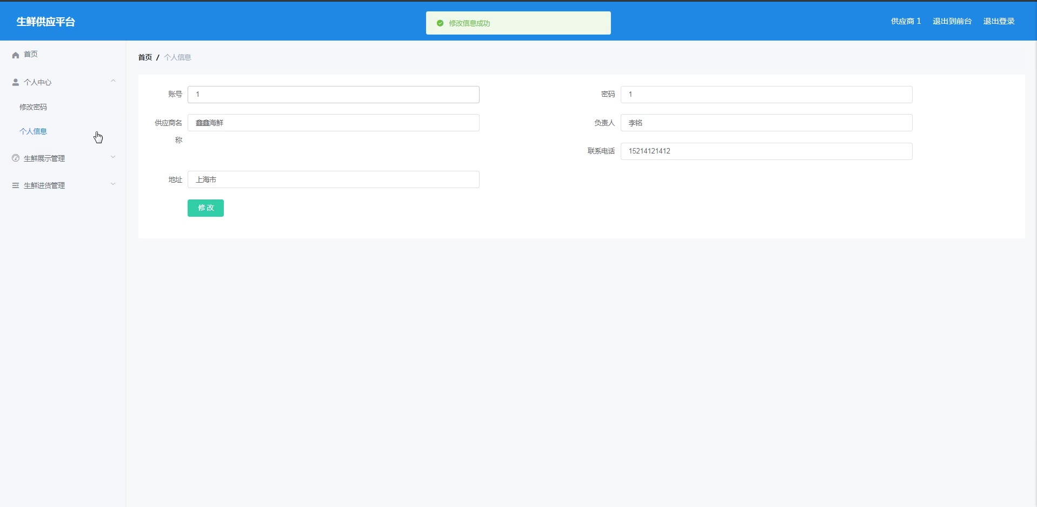This screenshot has width=1037, height=507.
Task: Expand the 生鲜进货管理 chevron
Action: pyautogui.click(x=113, y=184)
